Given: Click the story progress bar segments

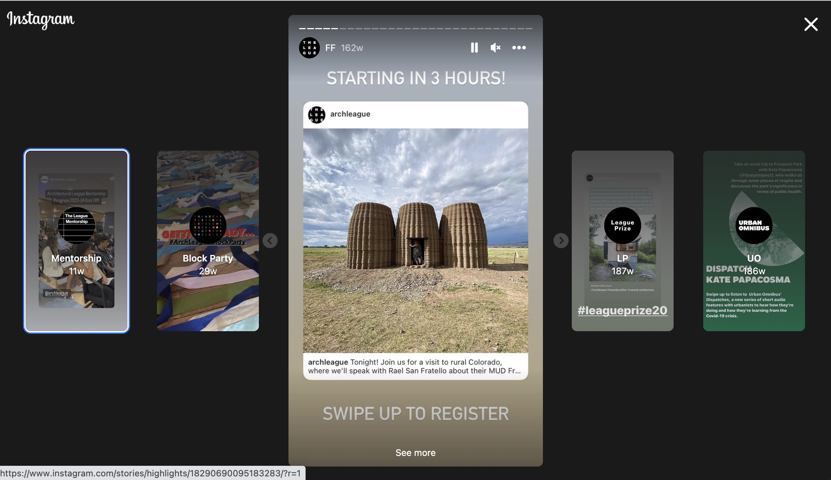Looking at the screenshot, I should (415, 28).
